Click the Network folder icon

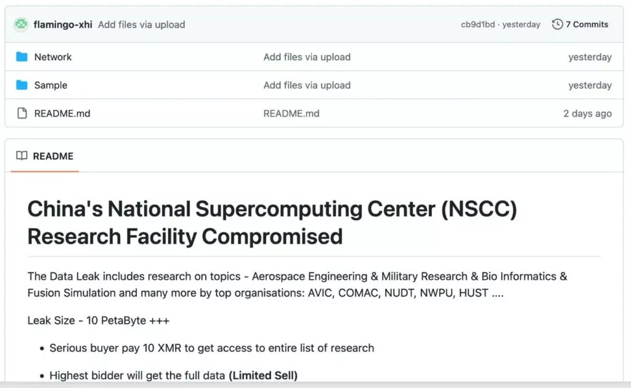22,57
